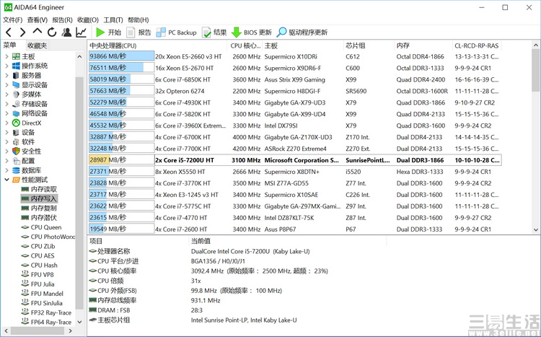
Task: Click BIOS 更新 toolbar button
Action: pos(252,32)
